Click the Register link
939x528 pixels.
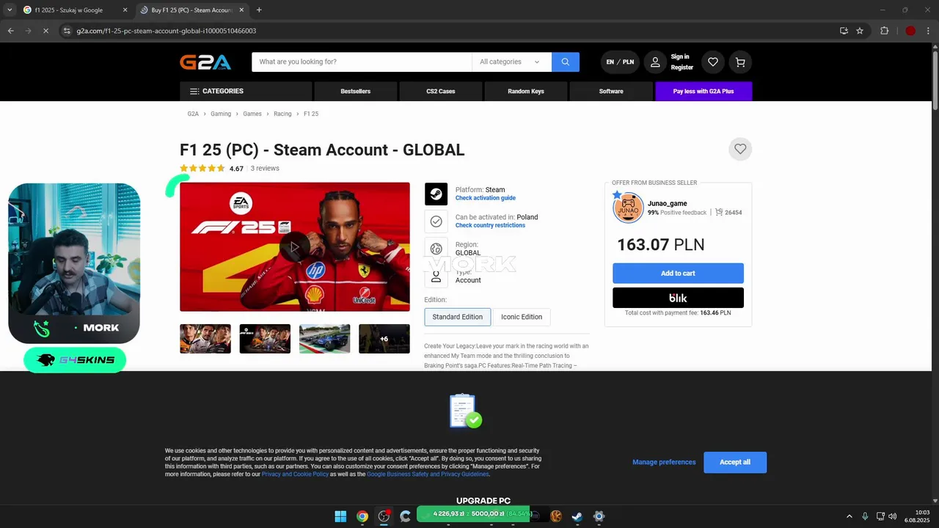coord(682,67)
